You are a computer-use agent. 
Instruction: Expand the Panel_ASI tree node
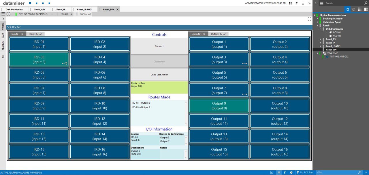tap(320, 39)
